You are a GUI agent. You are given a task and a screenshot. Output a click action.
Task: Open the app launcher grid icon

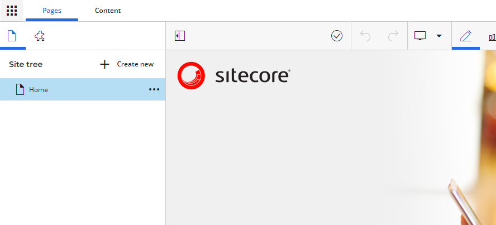[x=12, y=11]
